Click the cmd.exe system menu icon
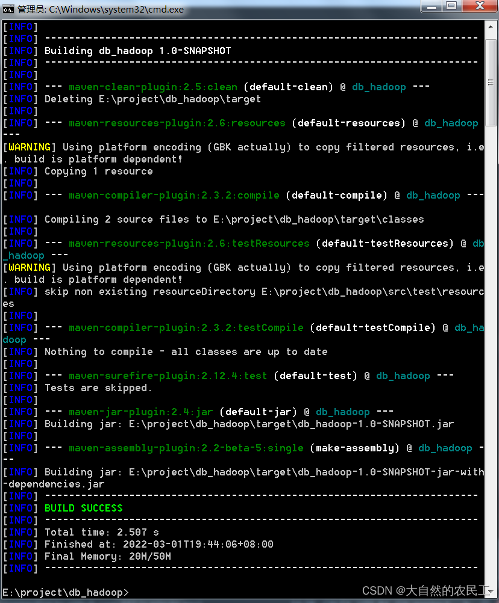The width and height of the screenshot is (499, 603). pyautogui.click(x=8, y=9)
